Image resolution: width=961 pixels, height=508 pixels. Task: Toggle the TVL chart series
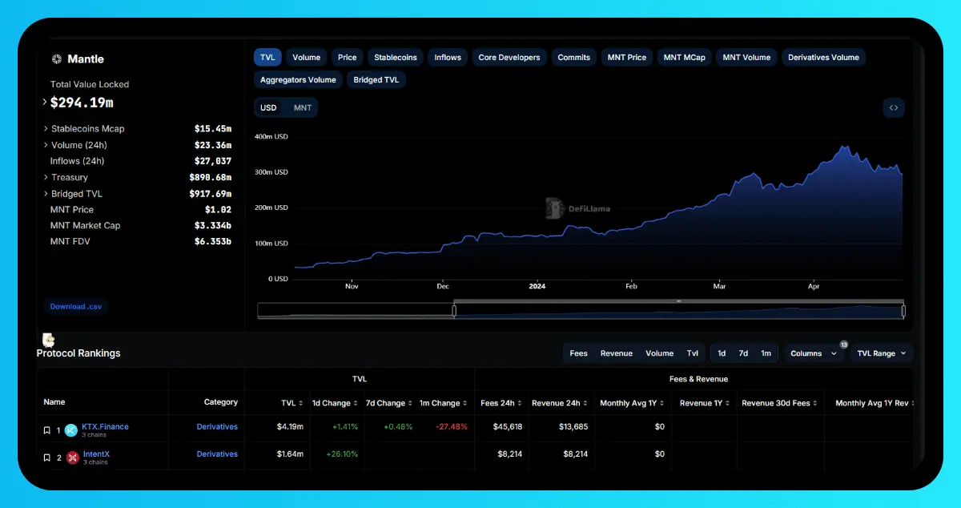(267, 58)
